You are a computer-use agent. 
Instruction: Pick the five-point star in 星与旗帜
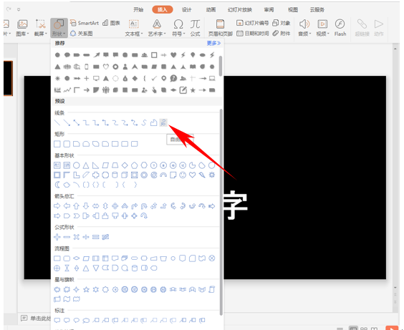(86, 290)
